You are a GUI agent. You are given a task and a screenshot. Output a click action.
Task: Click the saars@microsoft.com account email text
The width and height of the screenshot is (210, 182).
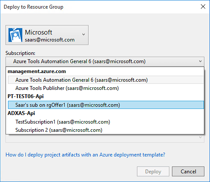49,40
